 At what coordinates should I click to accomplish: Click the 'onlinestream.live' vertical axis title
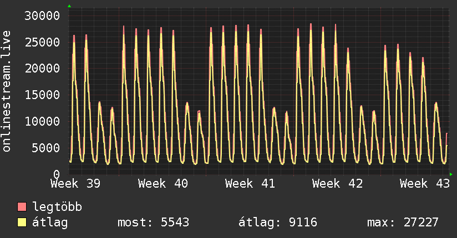point(7,91)
